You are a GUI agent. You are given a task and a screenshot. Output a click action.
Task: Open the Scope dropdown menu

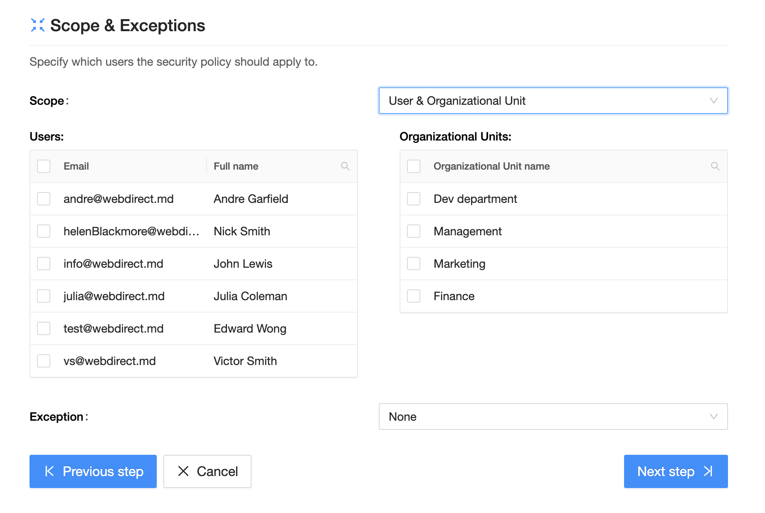[552, 101]
